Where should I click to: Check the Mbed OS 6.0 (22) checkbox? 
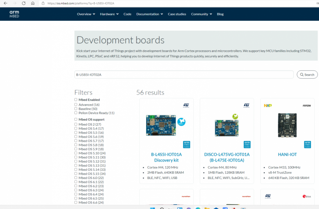click(76, 178)
